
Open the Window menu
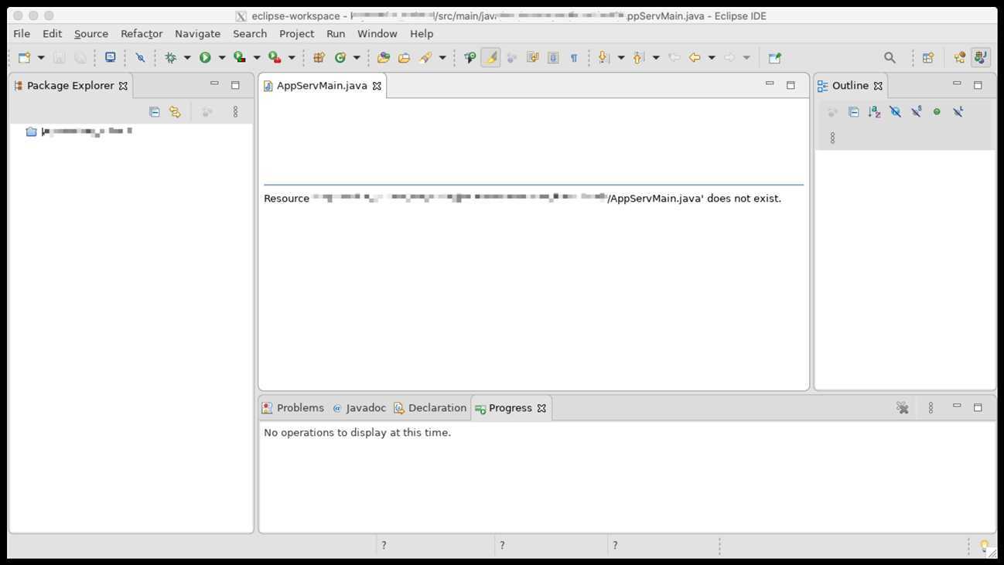(377, 34)
